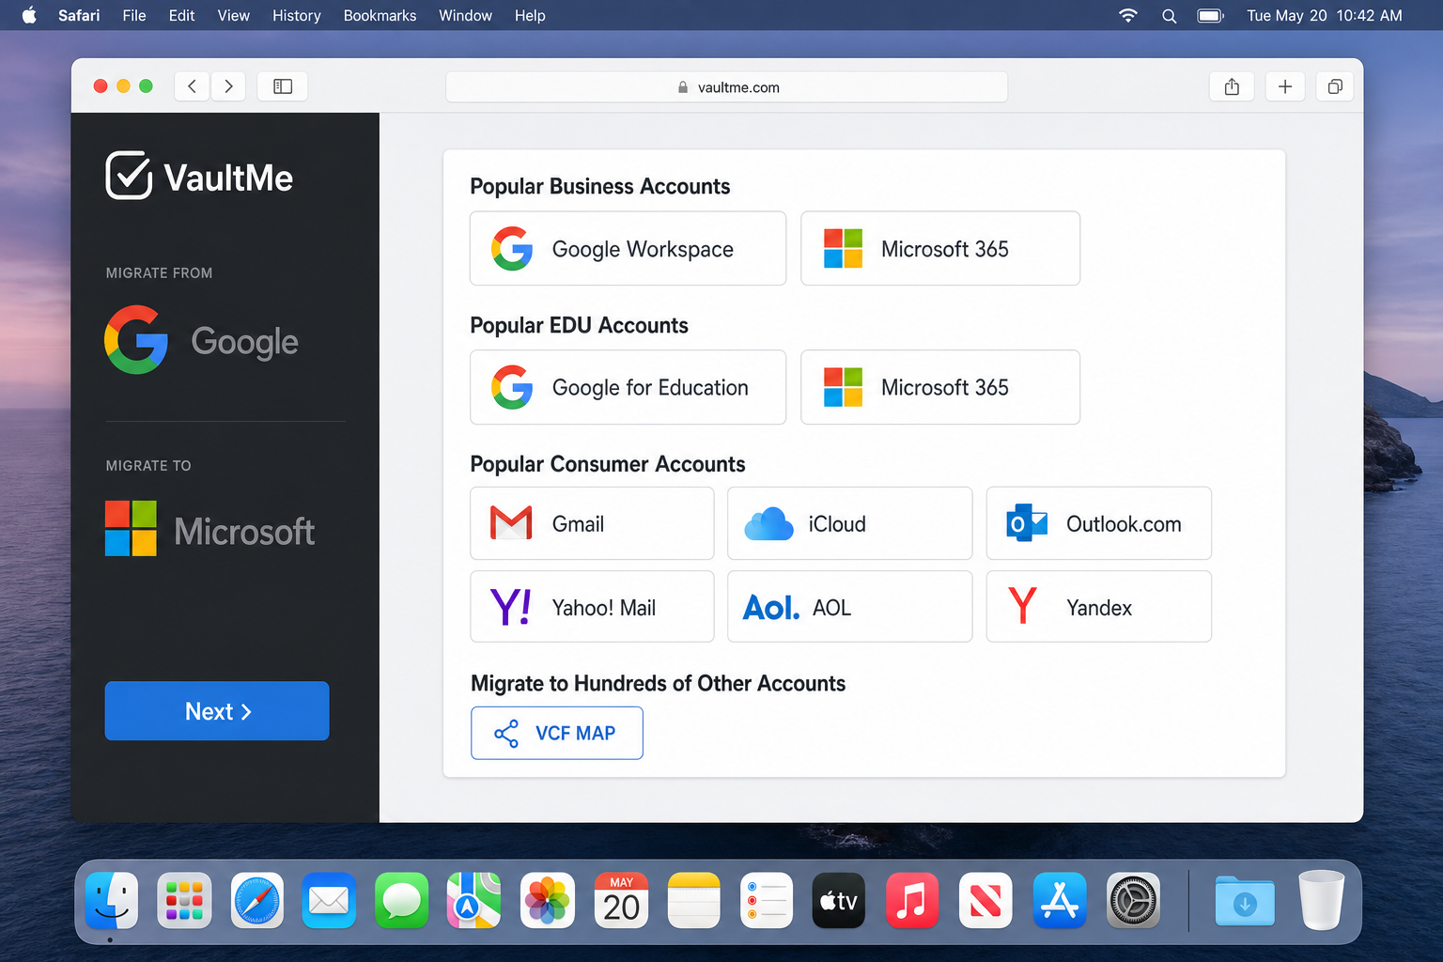Screen dimensions: 1443x962
Task: Open the History menu
Action: tap(297, 15)
